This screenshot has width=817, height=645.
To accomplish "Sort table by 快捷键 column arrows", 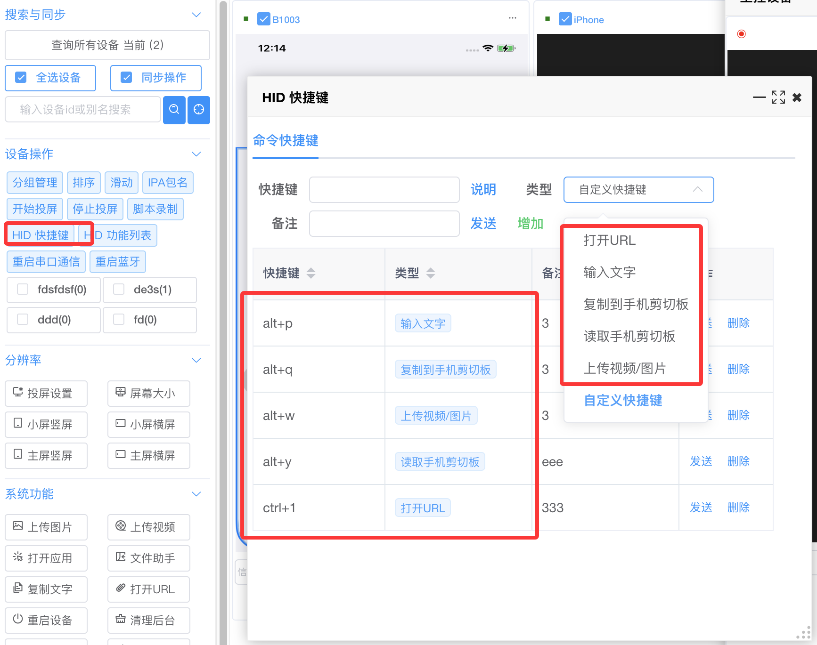I will tap(311, 273).
